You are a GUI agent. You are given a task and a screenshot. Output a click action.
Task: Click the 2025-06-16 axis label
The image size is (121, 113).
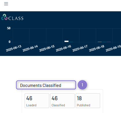pos(63,48)
